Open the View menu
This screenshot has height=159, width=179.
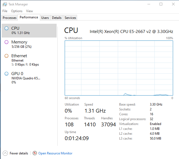pyautogui.click(x=29, y=11)
